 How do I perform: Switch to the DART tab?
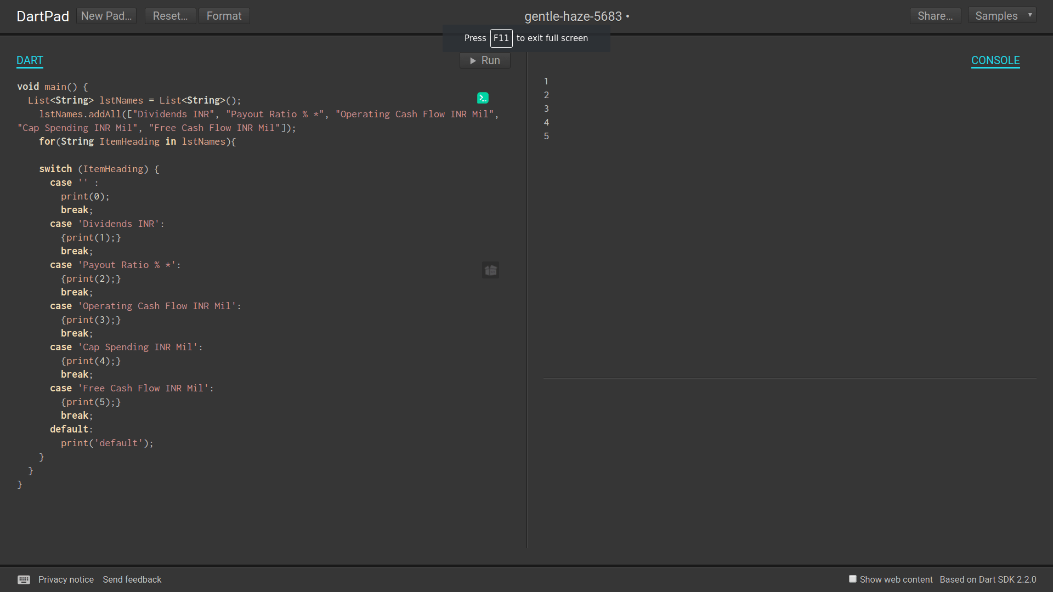pyautogui.click(x=30, y=60)
